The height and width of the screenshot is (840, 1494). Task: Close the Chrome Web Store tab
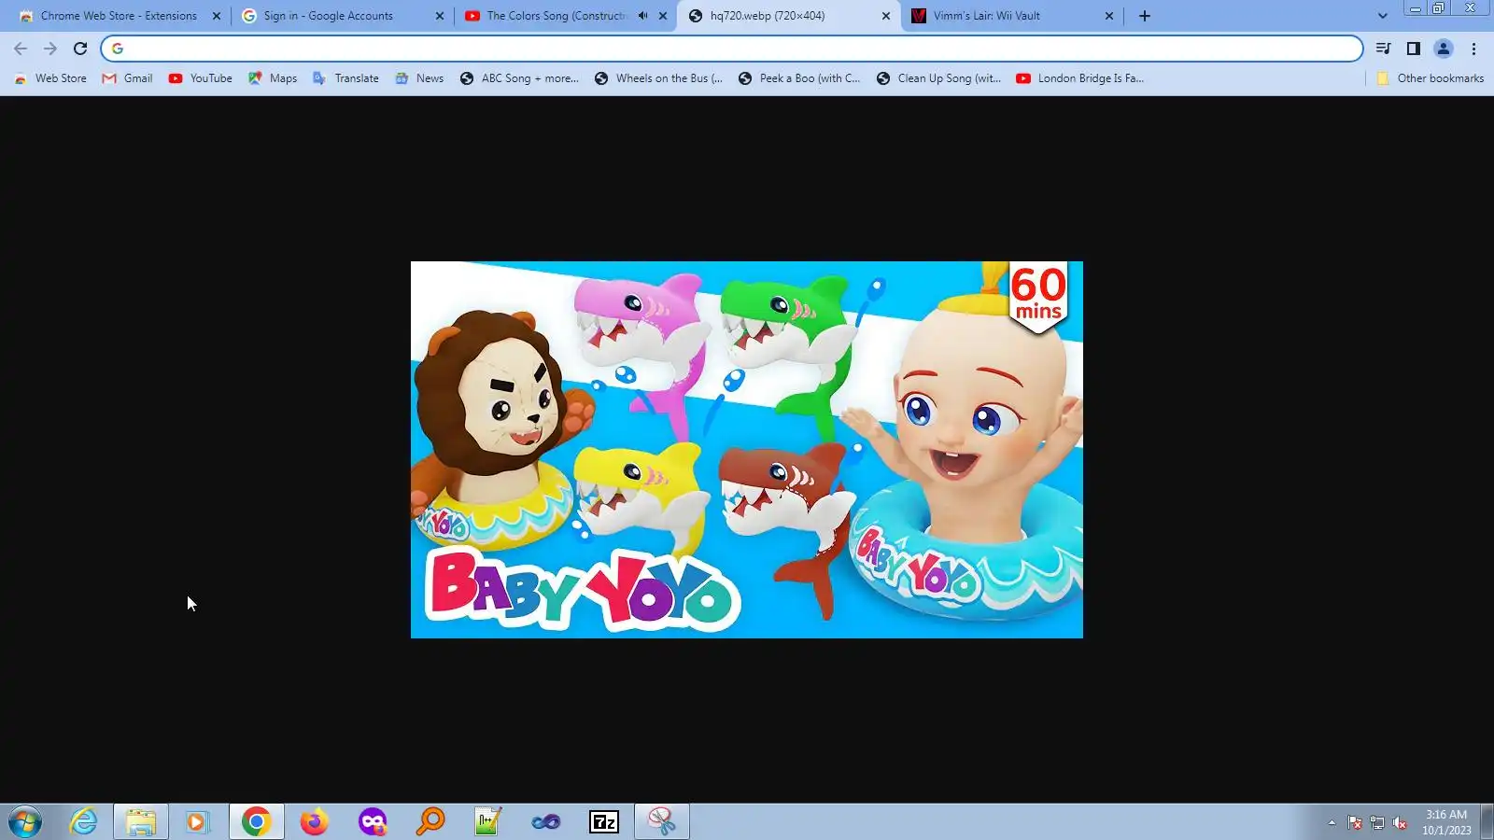pyautogui.click(x=217, y=16)
